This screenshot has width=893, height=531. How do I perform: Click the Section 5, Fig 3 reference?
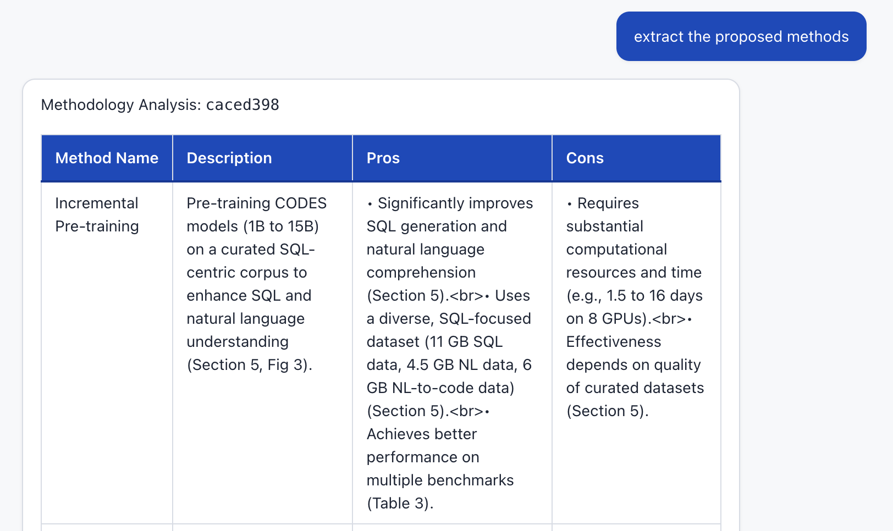tap(249, 364)
